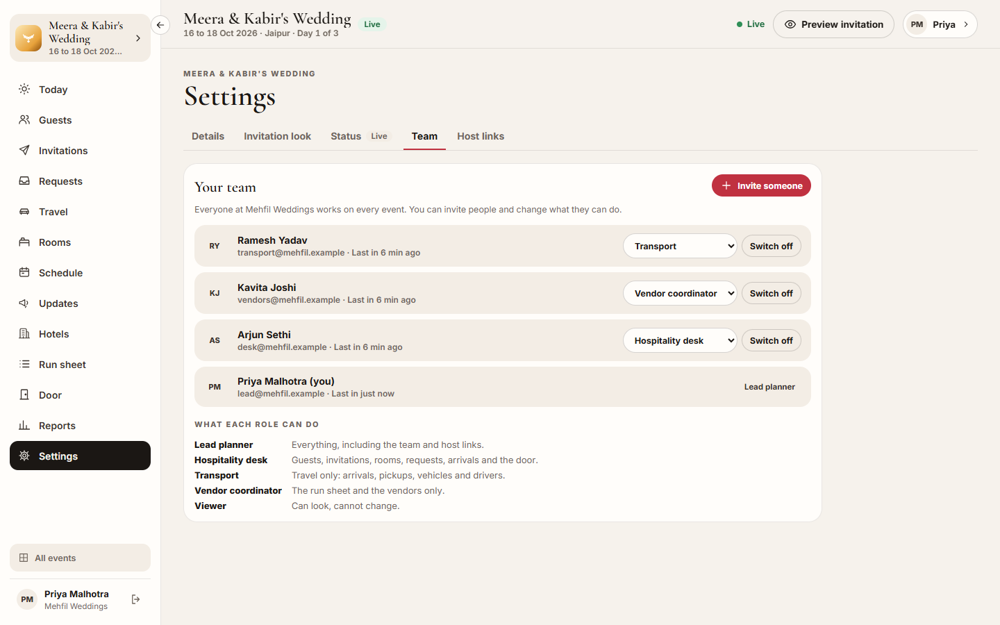
Task: Select the Team tab
Action: (x=424, y=136)
